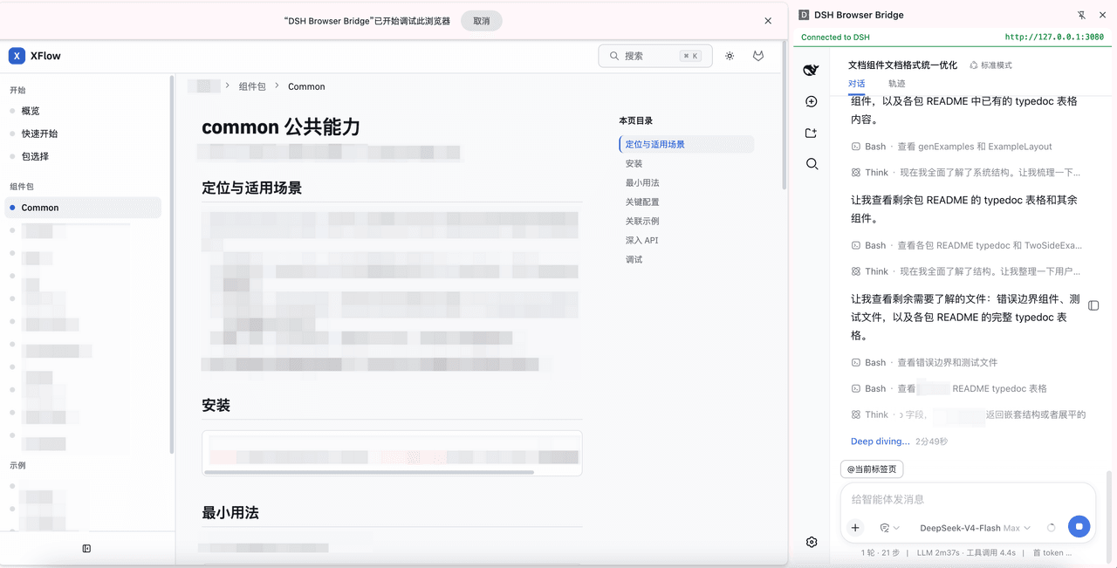The image size is (1117, 568).
Task: Jump to 关键配置 in page contents
Action: point(642,202)
